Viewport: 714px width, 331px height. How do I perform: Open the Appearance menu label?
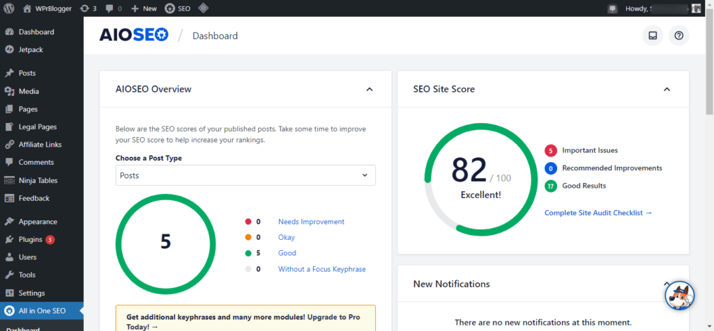click(x=38, y=222)
